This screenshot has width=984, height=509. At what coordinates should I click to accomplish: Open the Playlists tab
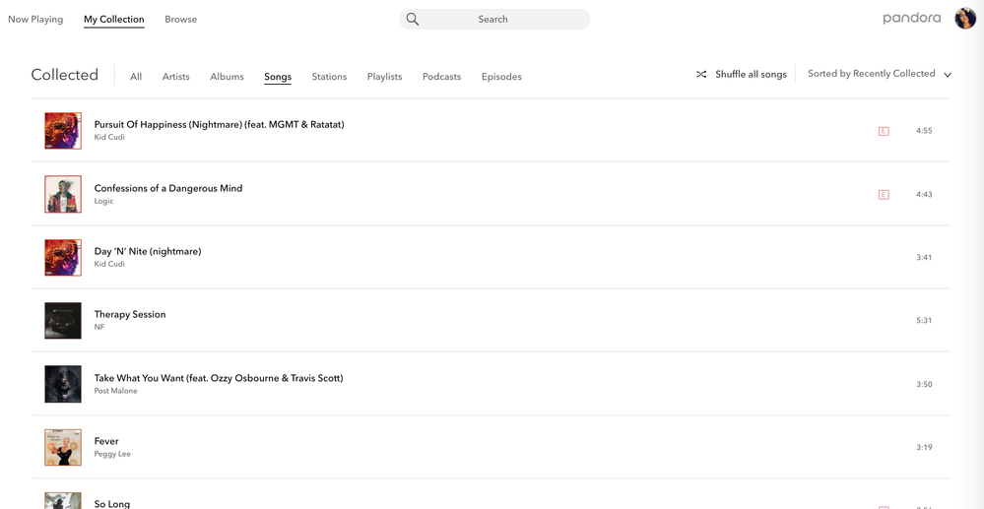point(384,77)
